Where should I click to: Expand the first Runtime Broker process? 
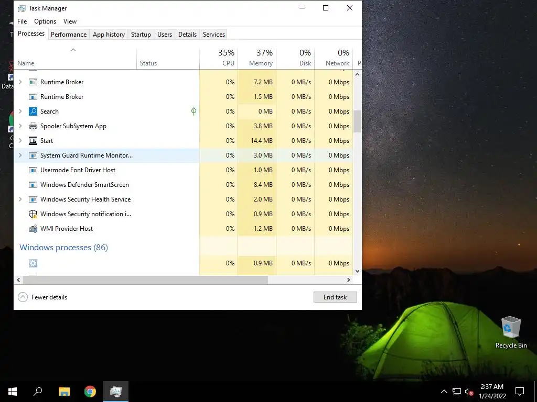coord(20,82)
